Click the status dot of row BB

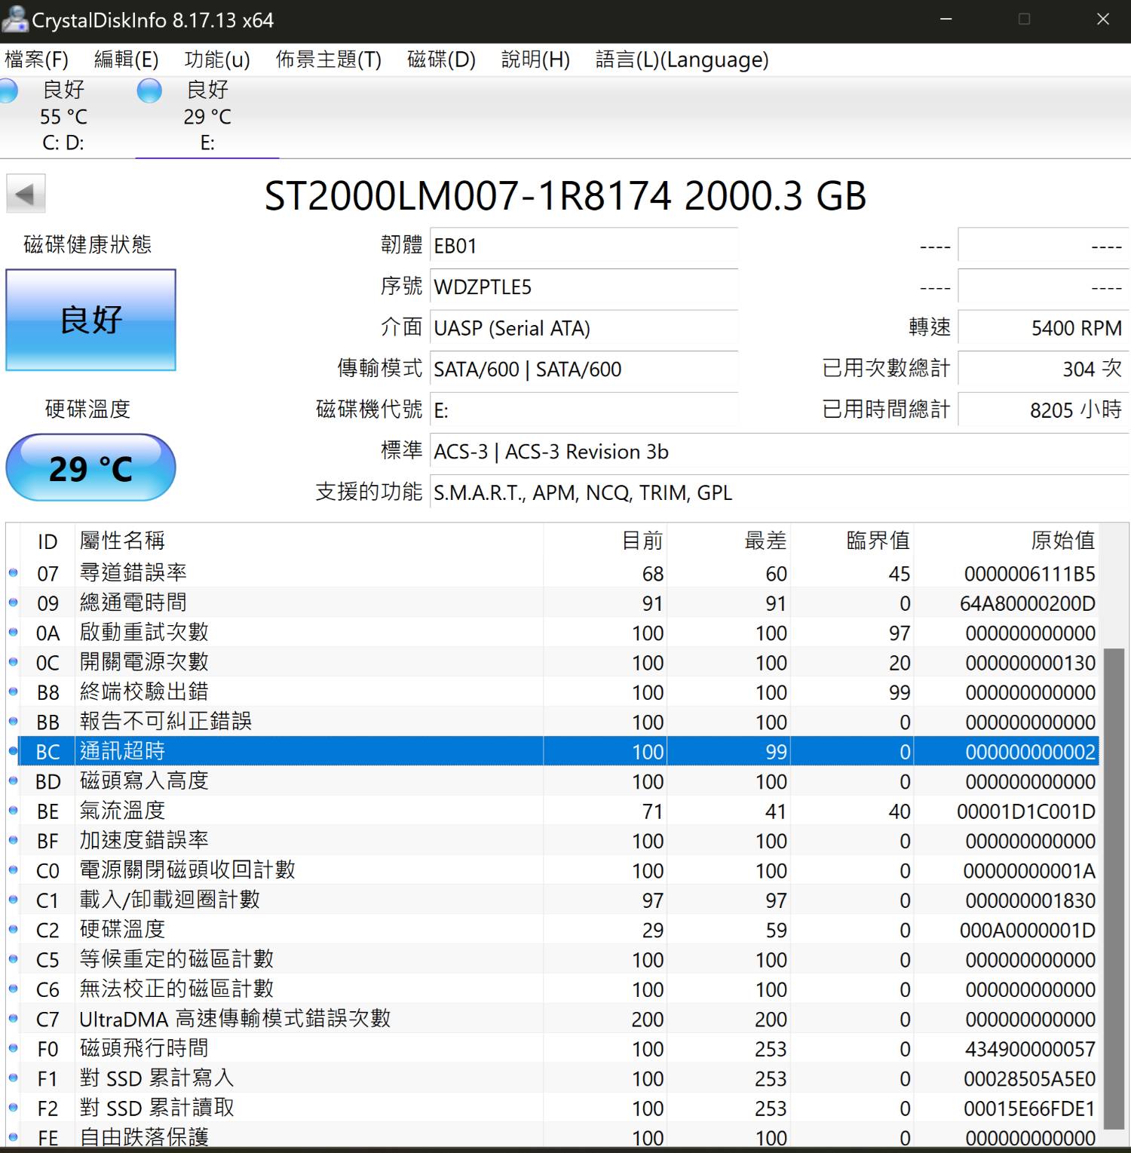pos(13,722)
